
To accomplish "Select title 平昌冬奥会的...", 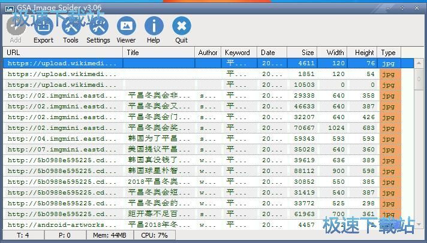I will [159, 203].
